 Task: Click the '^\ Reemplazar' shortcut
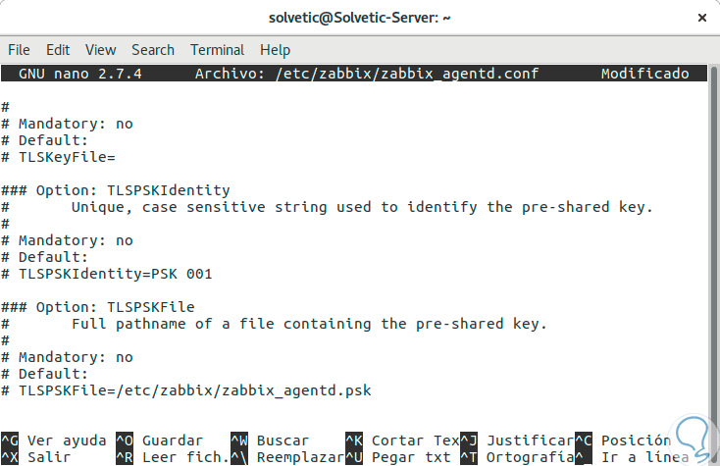[287, 457]
